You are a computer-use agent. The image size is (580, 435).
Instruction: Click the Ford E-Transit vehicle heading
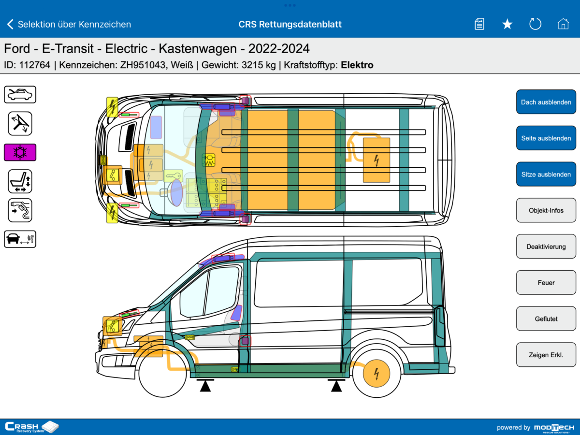157,49
